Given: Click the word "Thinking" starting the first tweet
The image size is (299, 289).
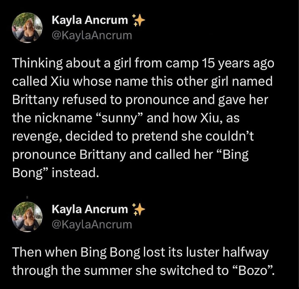Looking at the screenshot, I should click(x=38, y=63).
